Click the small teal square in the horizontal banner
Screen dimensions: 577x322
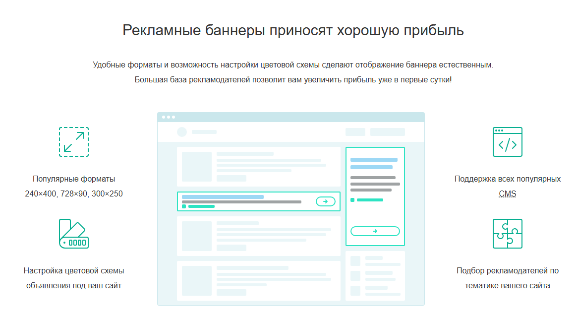(x=184, y=206)
